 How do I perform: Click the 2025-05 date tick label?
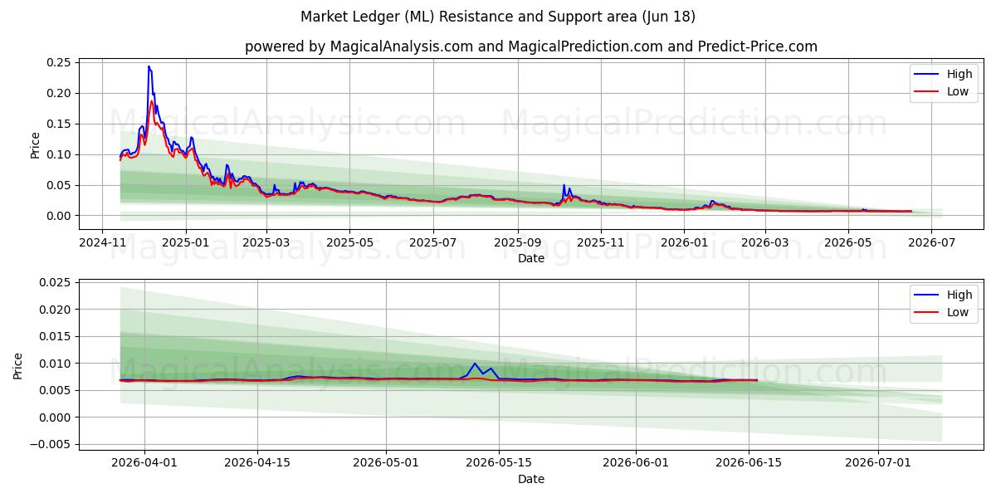click(349, 242)
